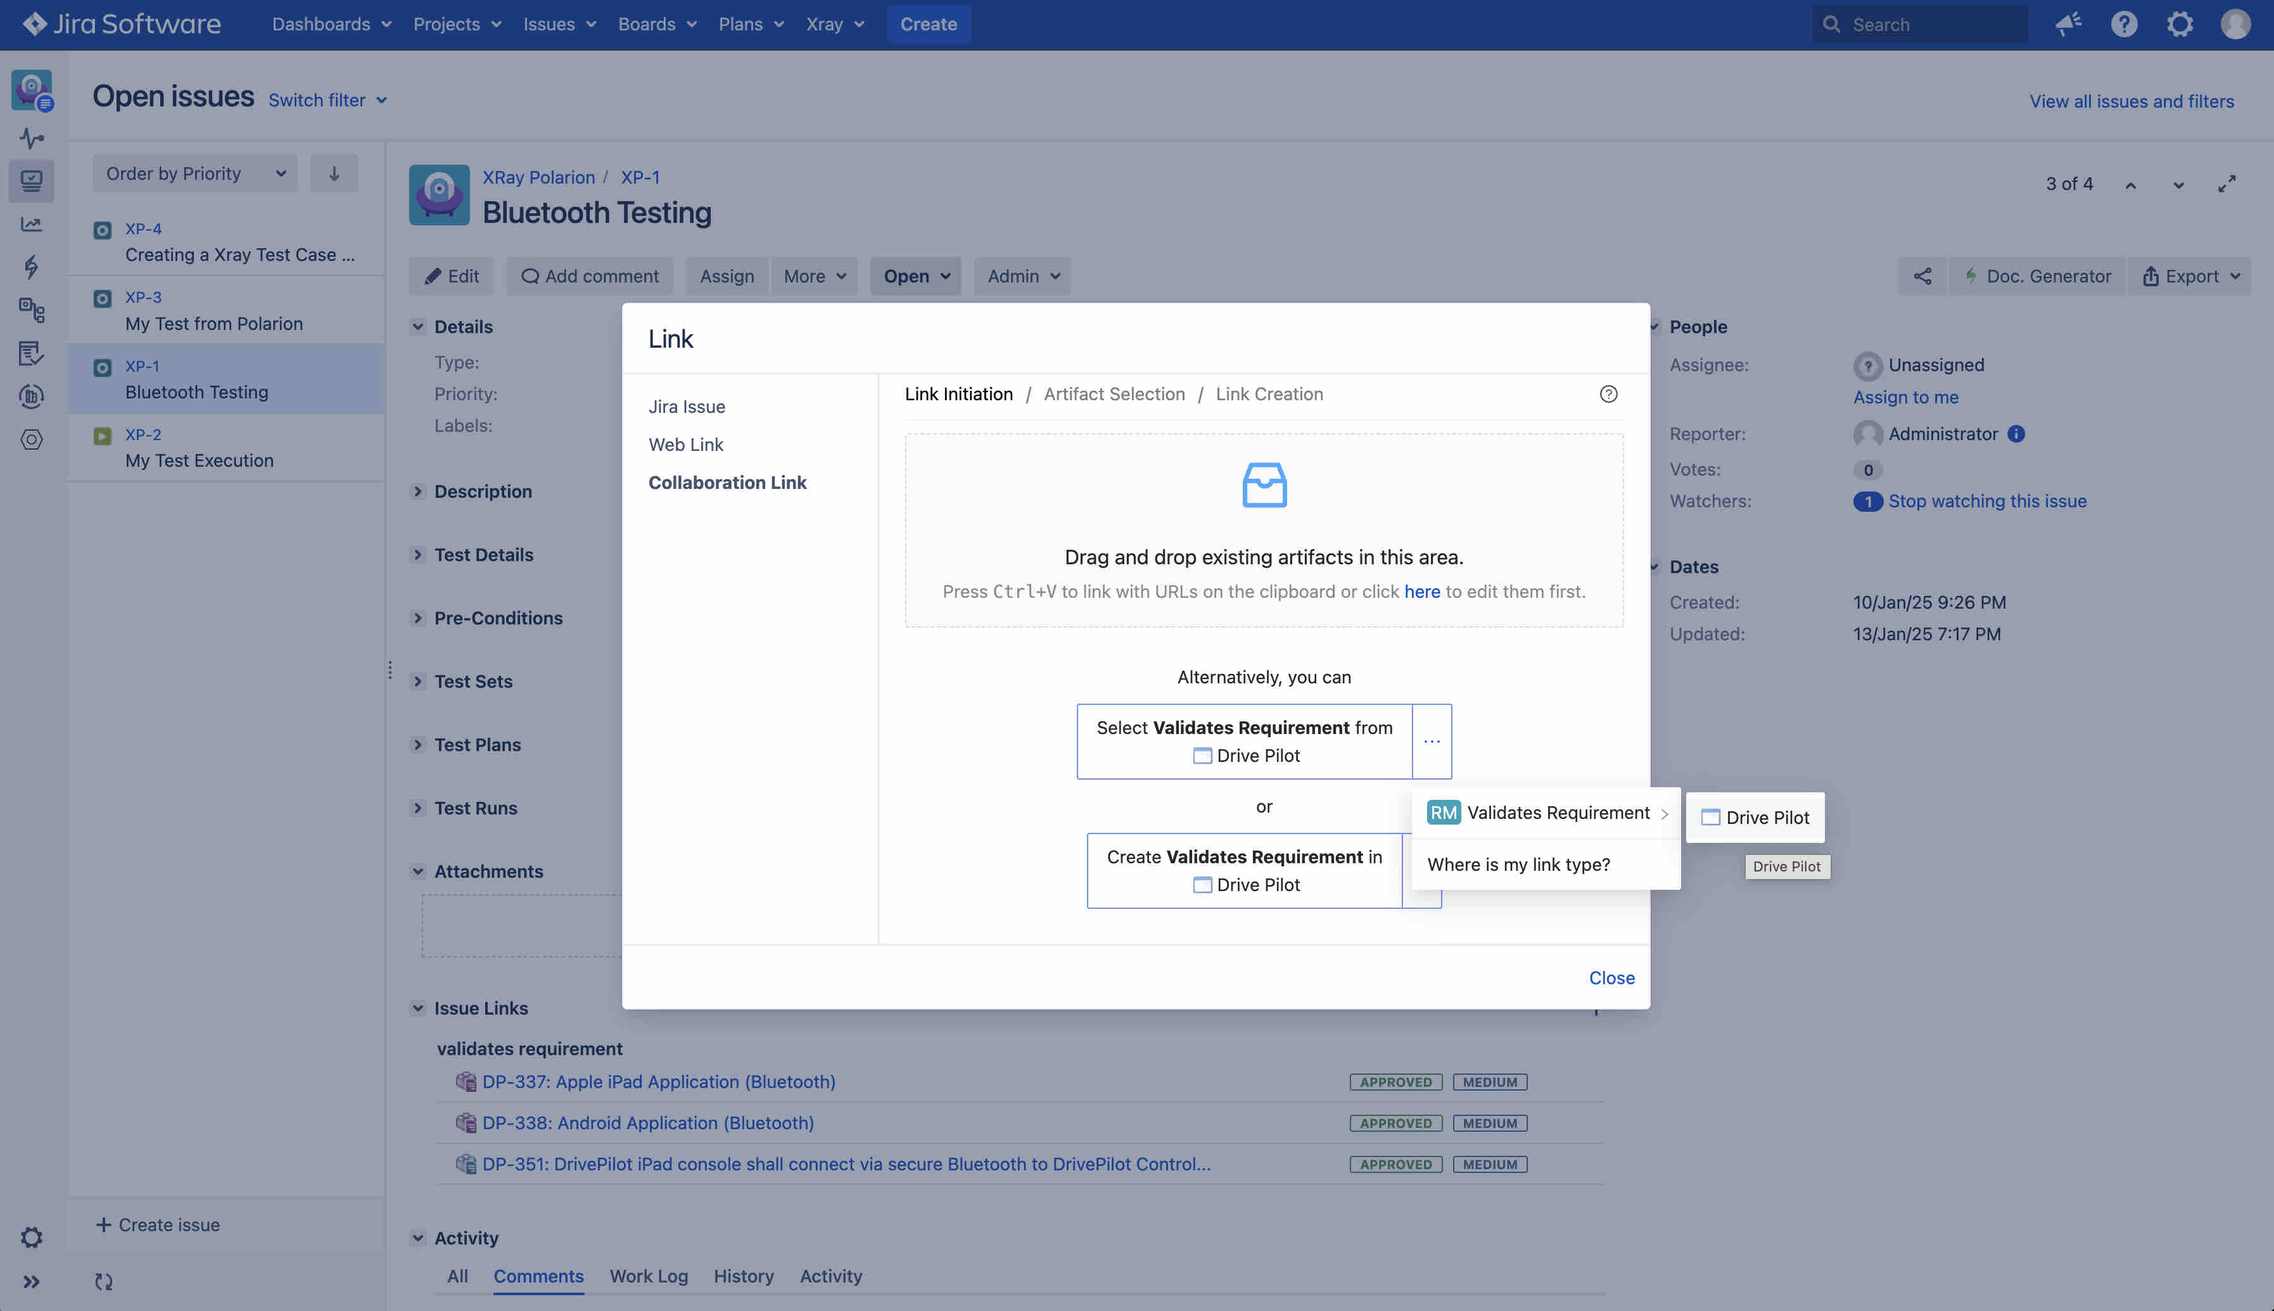Click Select Validates Requirement from Drive Pilot
Image resolution: width=2274 pixels, height=1311 pixels.
point(1244,741)
